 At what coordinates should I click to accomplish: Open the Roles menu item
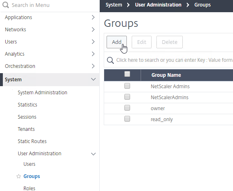coord(30,188)
